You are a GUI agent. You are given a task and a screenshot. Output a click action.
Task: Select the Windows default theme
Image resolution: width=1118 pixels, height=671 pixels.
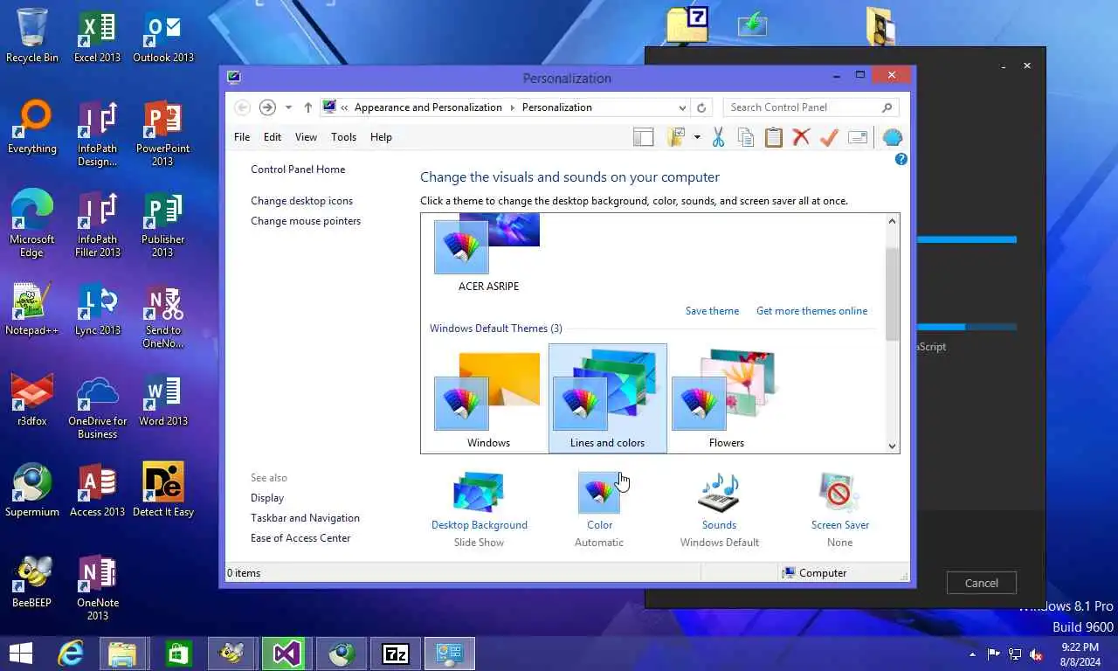point(488,399)
